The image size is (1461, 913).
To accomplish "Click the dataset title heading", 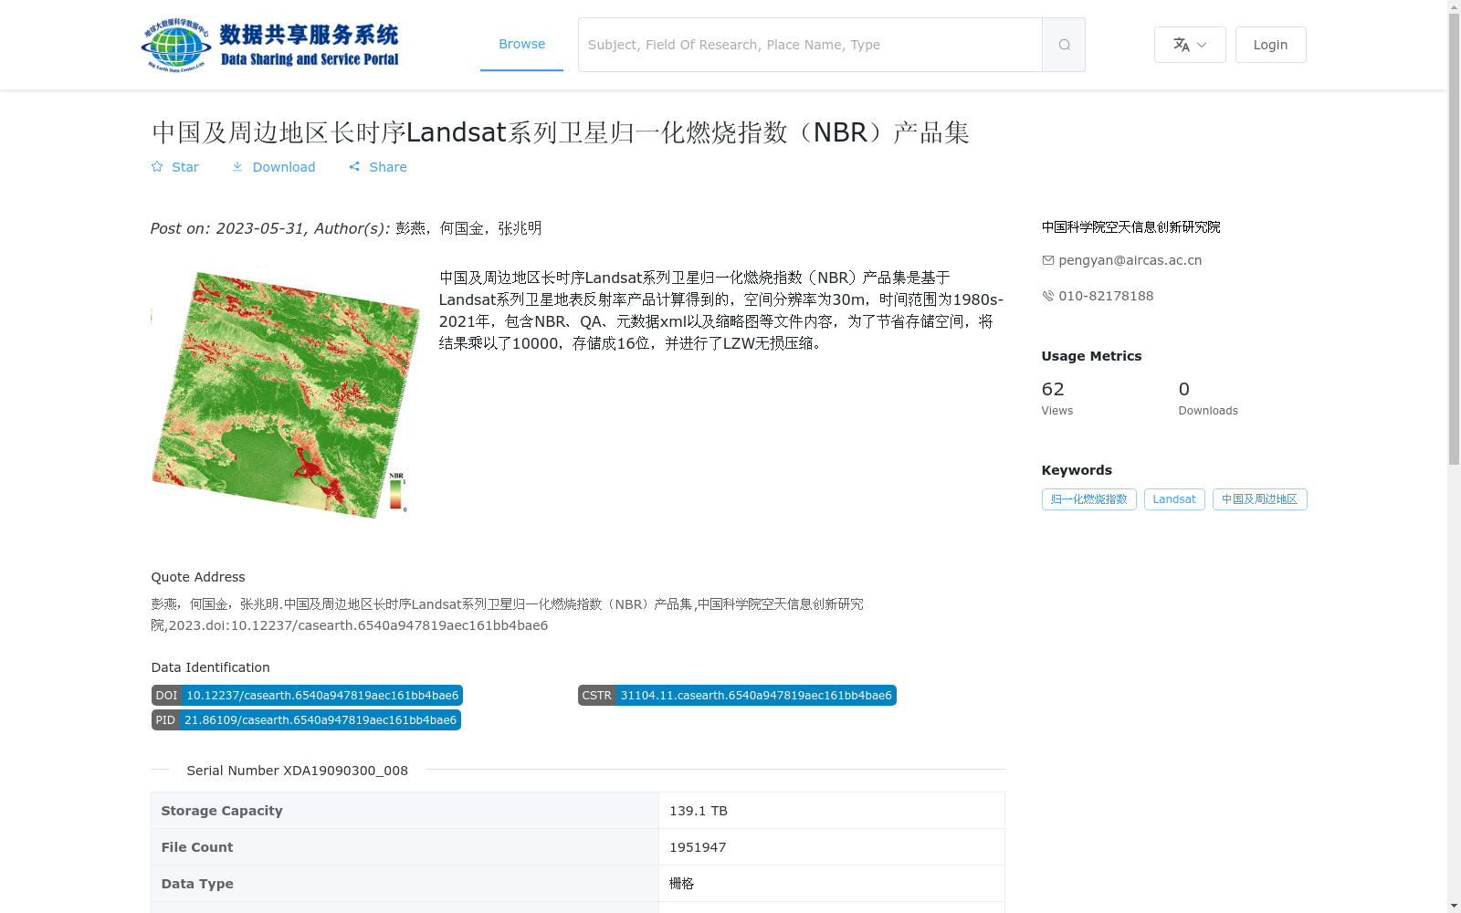I will (560, 132).
